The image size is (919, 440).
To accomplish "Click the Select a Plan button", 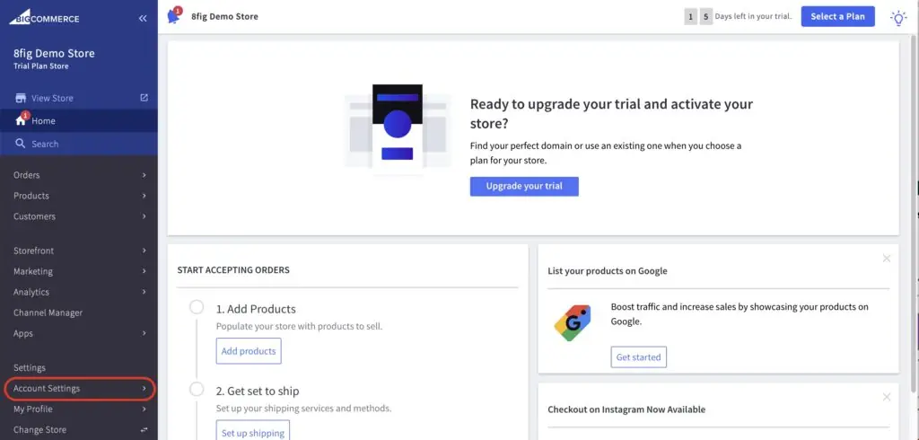I will pyautogui.click(x=837, y=16).
